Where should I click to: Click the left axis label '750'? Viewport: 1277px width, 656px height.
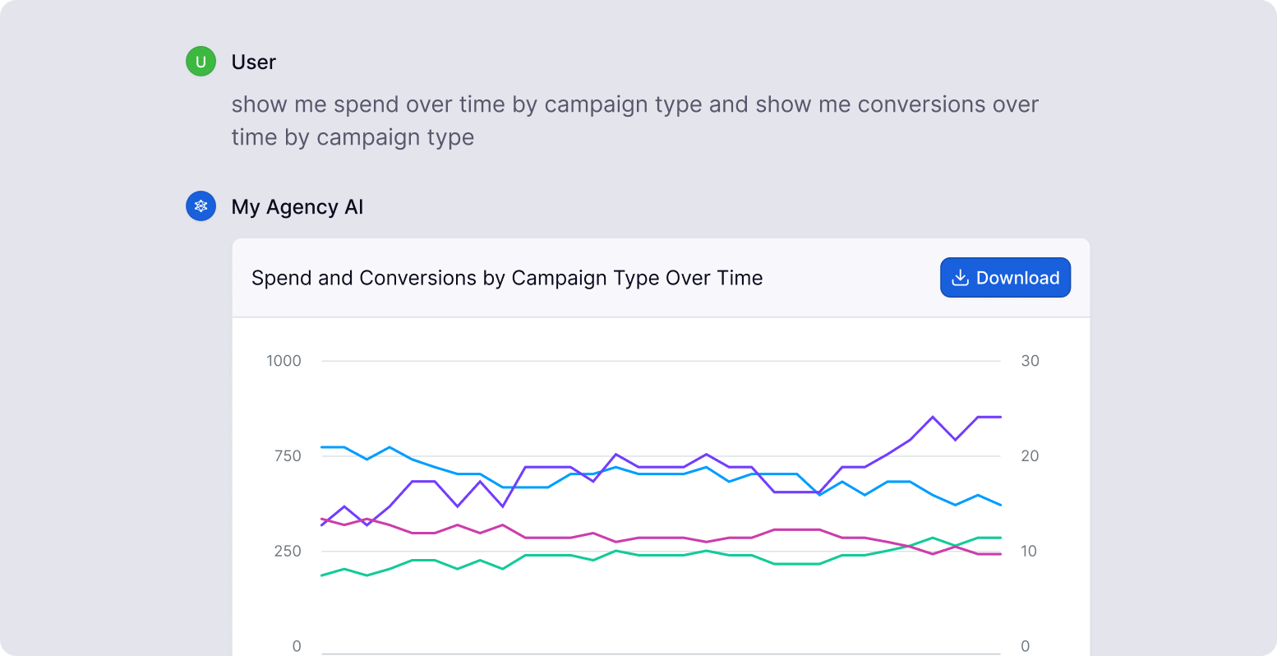287,455
